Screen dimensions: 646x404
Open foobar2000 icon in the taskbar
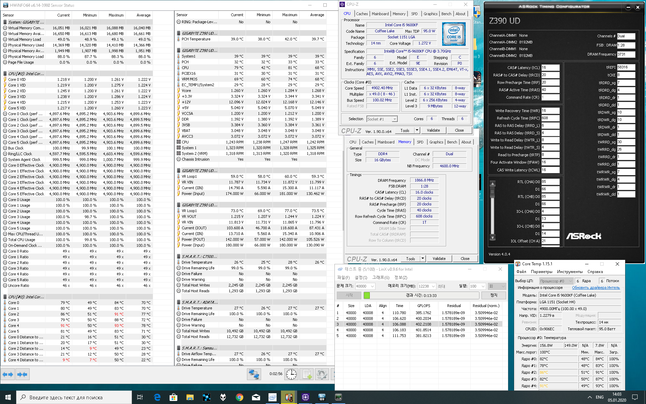point(223,397)
